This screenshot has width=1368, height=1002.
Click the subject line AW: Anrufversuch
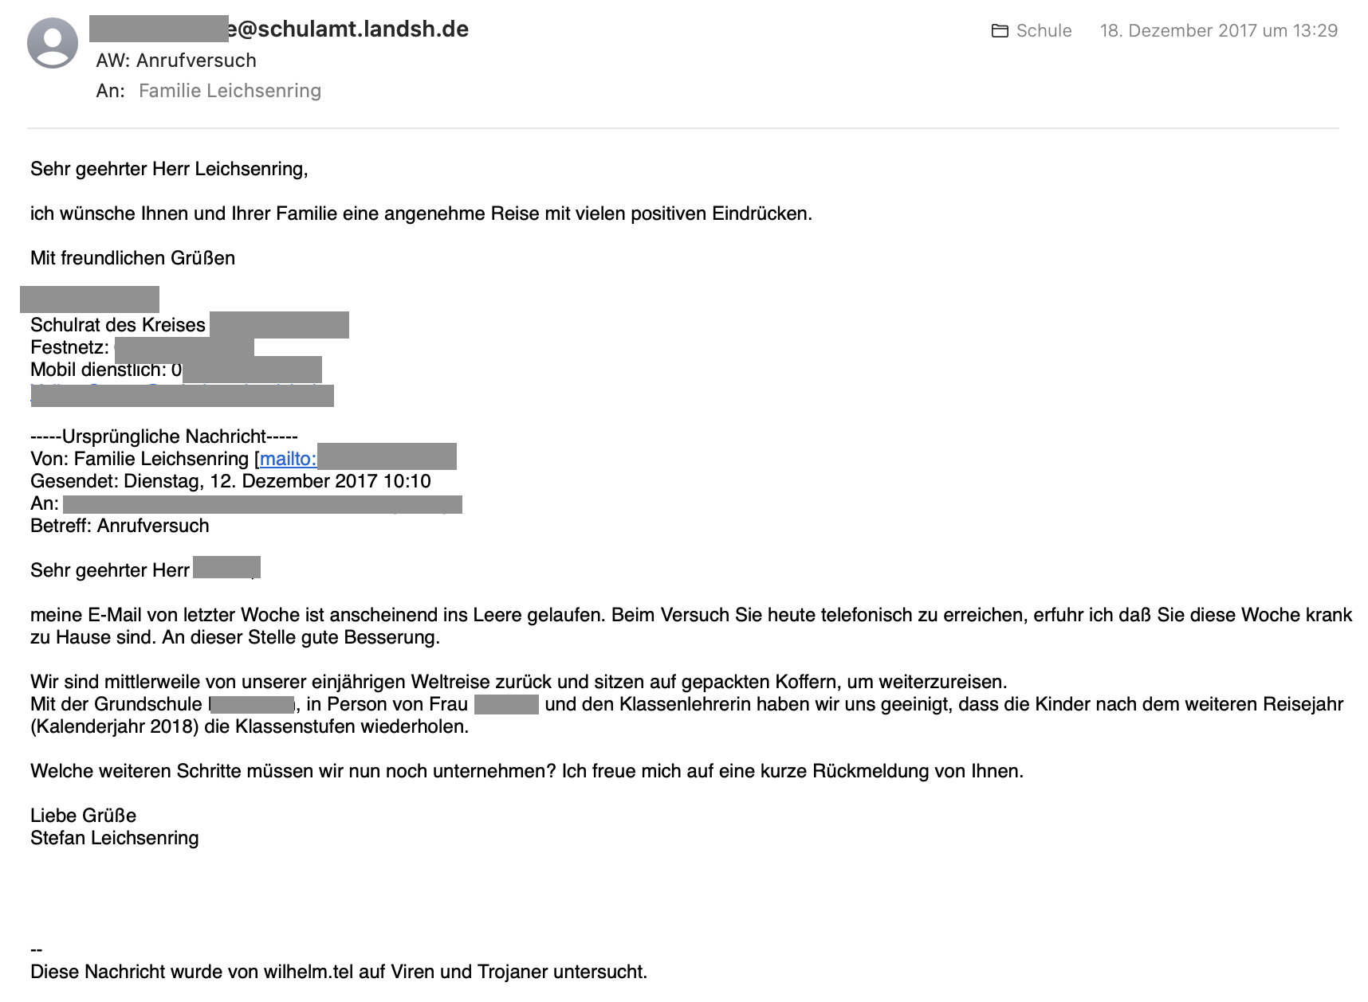coord(176,61)
